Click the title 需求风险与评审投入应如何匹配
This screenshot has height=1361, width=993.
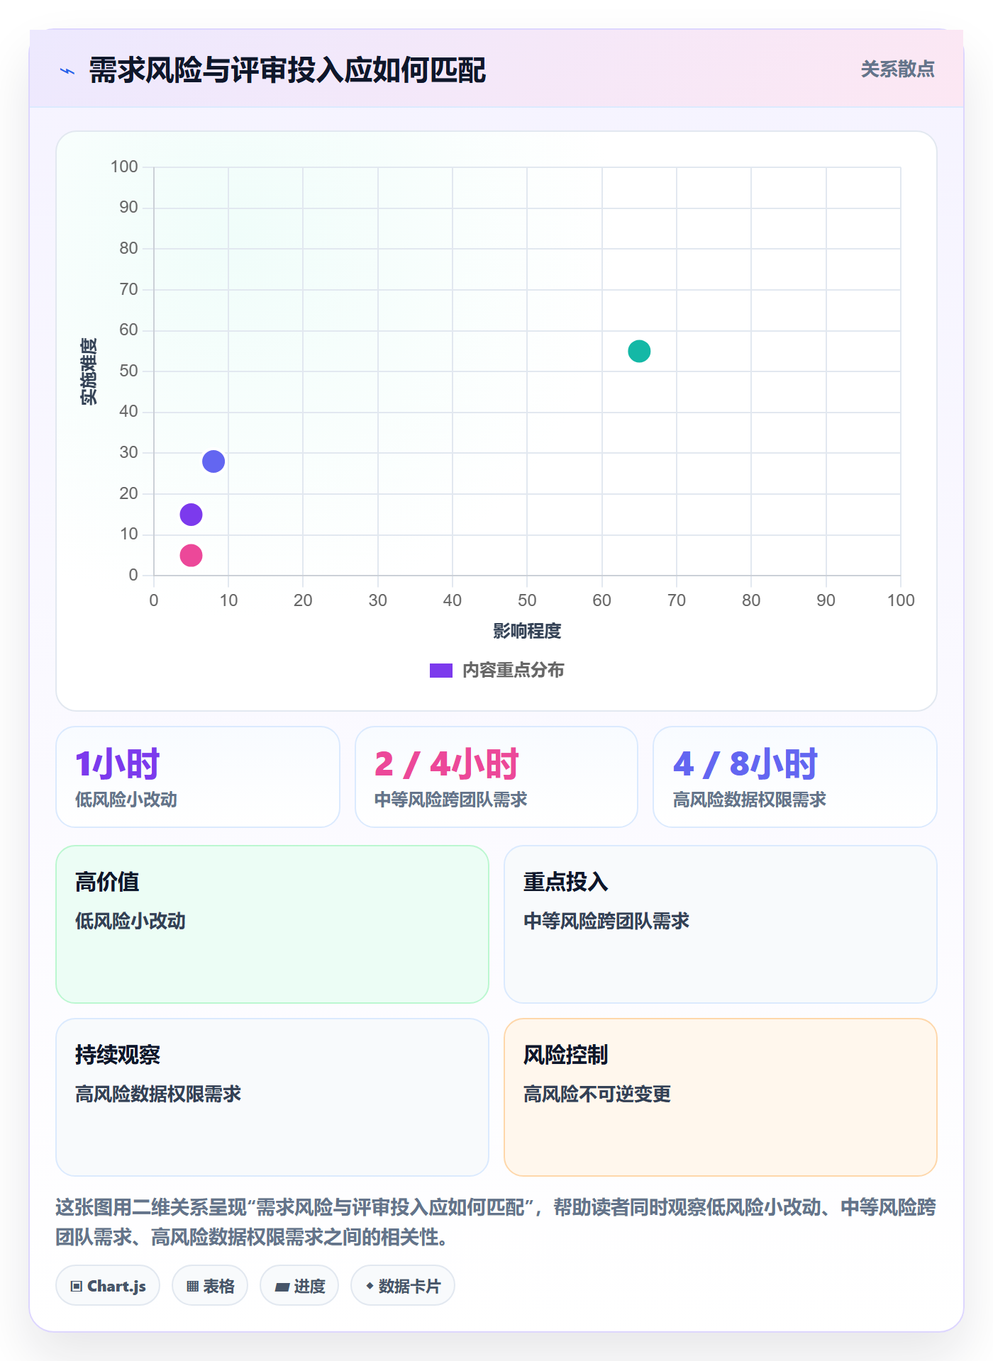click(287, 70)
